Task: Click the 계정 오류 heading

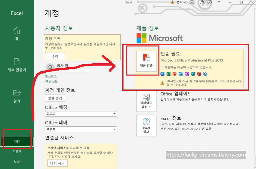Action: click(53, 39)
